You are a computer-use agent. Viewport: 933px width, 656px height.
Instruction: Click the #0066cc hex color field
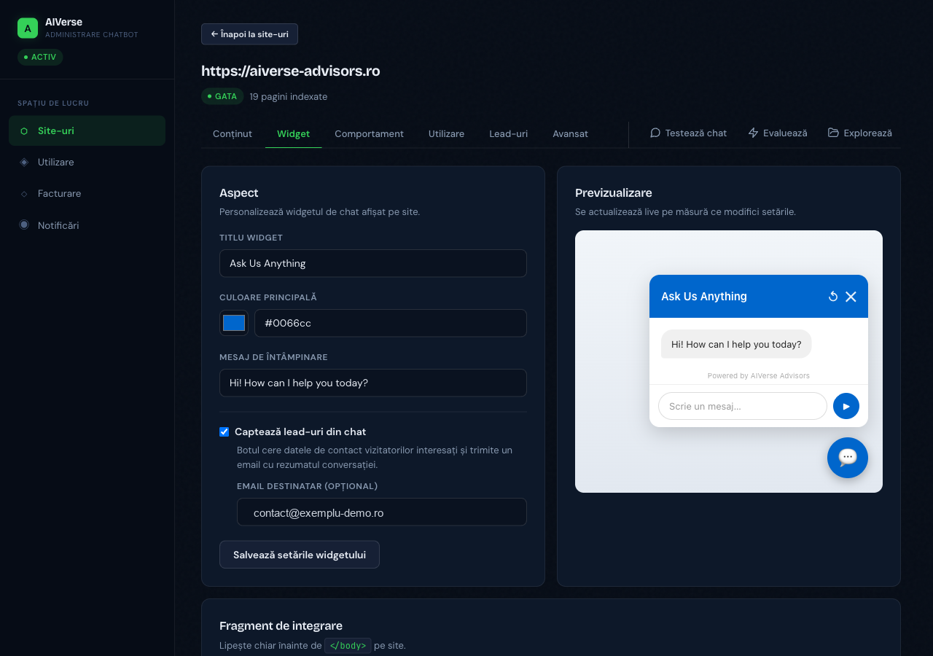(391, 323)
